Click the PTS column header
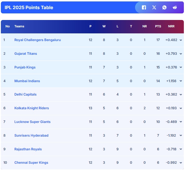 pyautogui.click(x=158, y=26)
